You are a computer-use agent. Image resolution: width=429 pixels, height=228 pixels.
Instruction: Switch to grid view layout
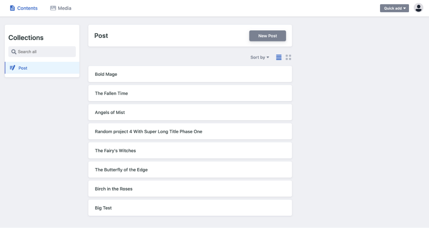(x=289, y=57)
